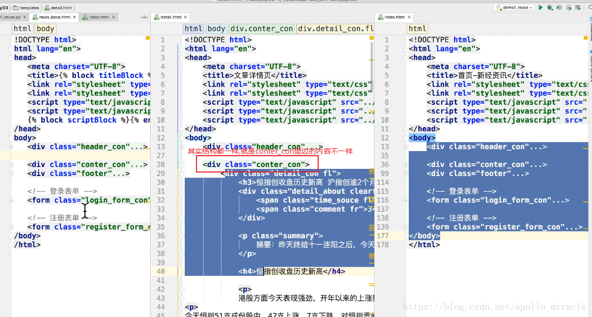Click line number 40 in the middle pane gutter
The height and width of the screenshot is (317, 592).
tap(160, 271)
